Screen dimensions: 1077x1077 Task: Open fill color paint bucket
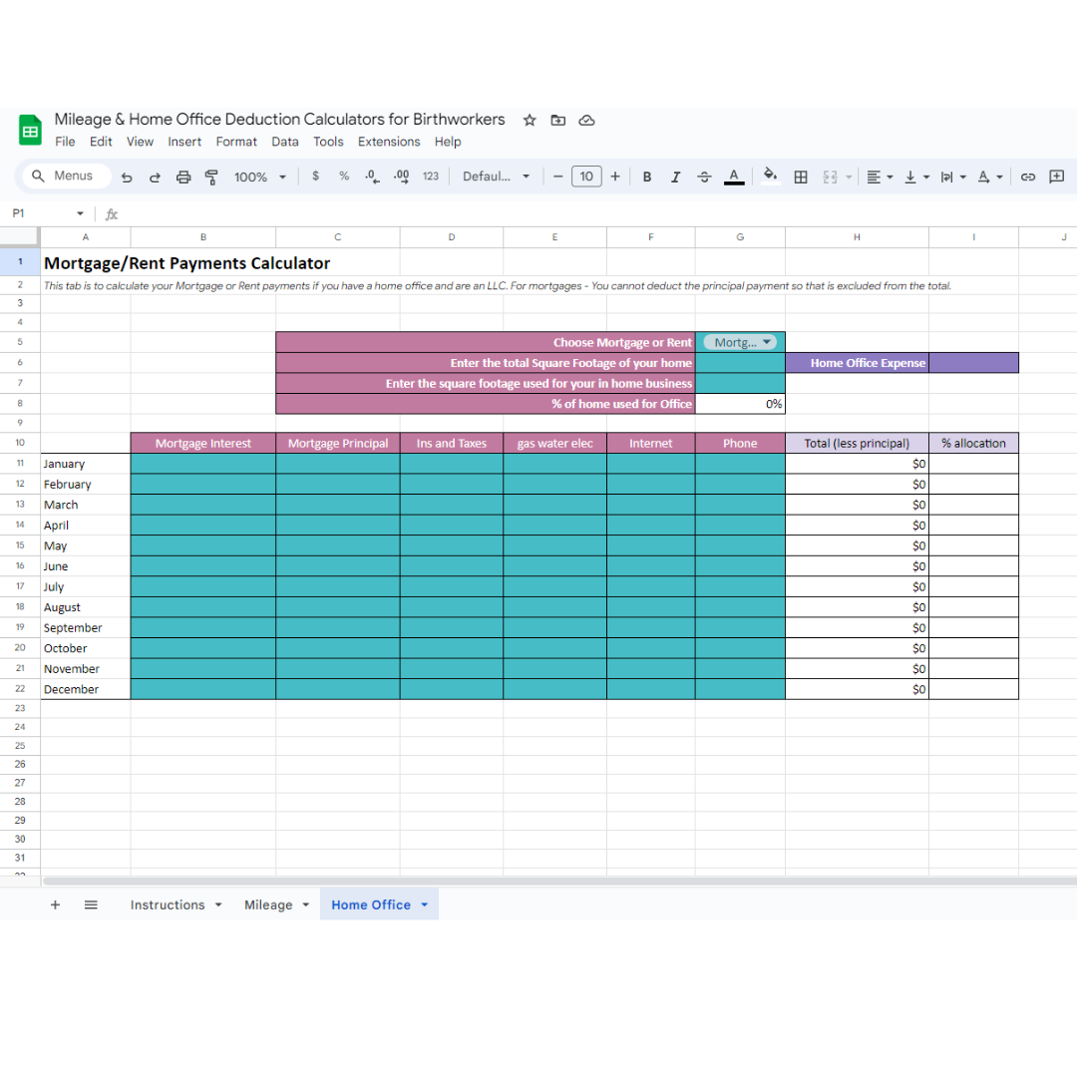click(x=771, y=176)
